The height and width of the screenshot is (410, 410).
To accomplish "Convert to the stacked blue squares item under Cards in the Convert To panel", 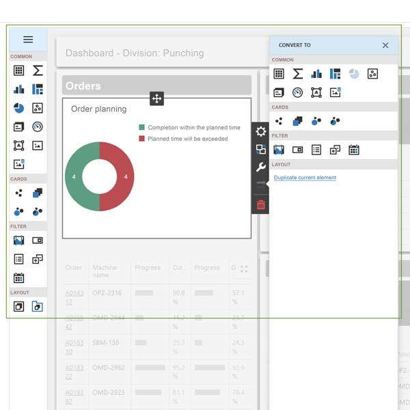I will tap(297, 121).
